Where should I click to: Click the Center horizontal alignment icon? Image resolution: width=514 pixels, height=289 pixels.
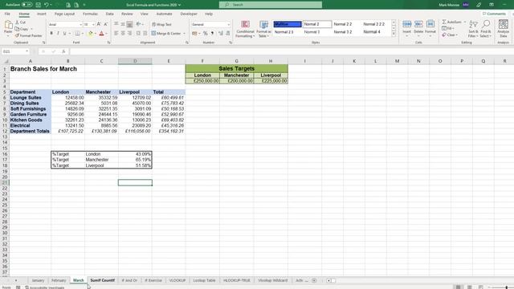click(123, 34)
